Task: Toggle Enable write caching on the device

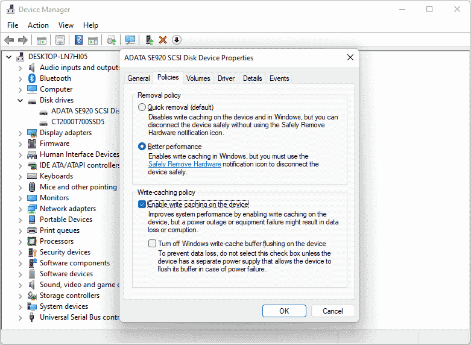Action: click(142, 204)
